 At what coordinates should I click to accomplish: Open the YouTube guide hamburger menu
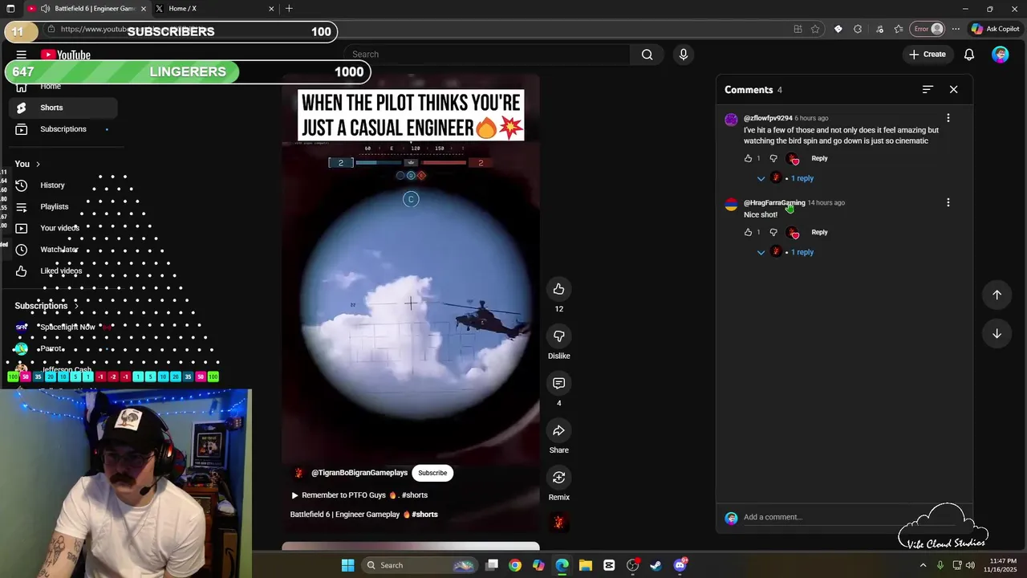coord(22,55)
